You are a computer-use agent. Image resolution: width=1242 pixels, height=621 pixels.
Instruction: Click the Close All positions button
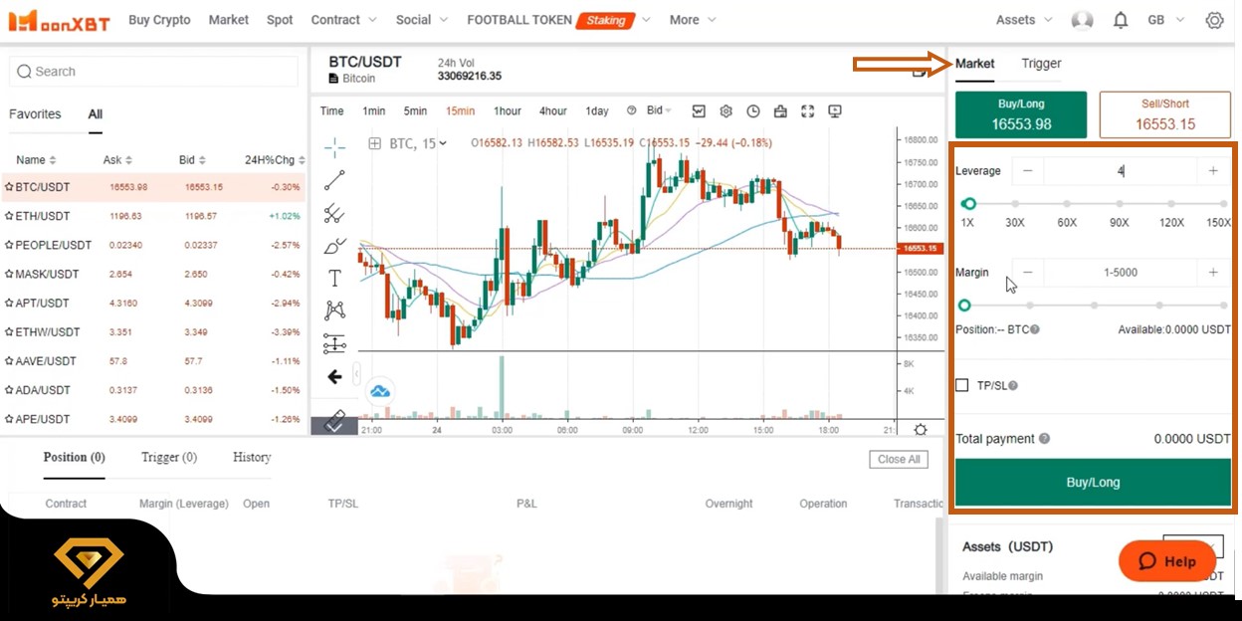pyautogui.click(x=898, y=459)
